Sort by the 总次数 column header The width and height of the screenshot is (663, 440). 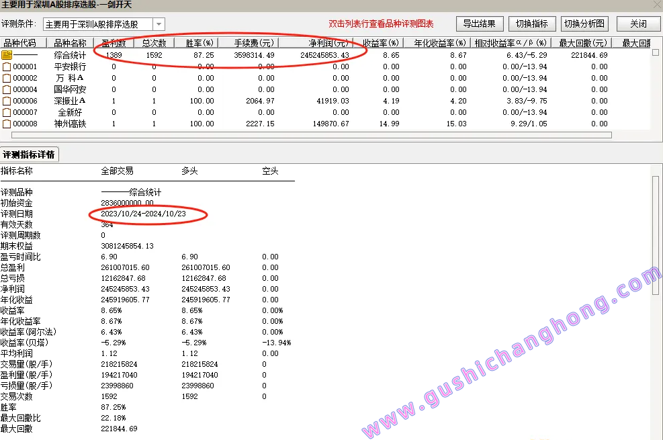(x=154, y=43)
